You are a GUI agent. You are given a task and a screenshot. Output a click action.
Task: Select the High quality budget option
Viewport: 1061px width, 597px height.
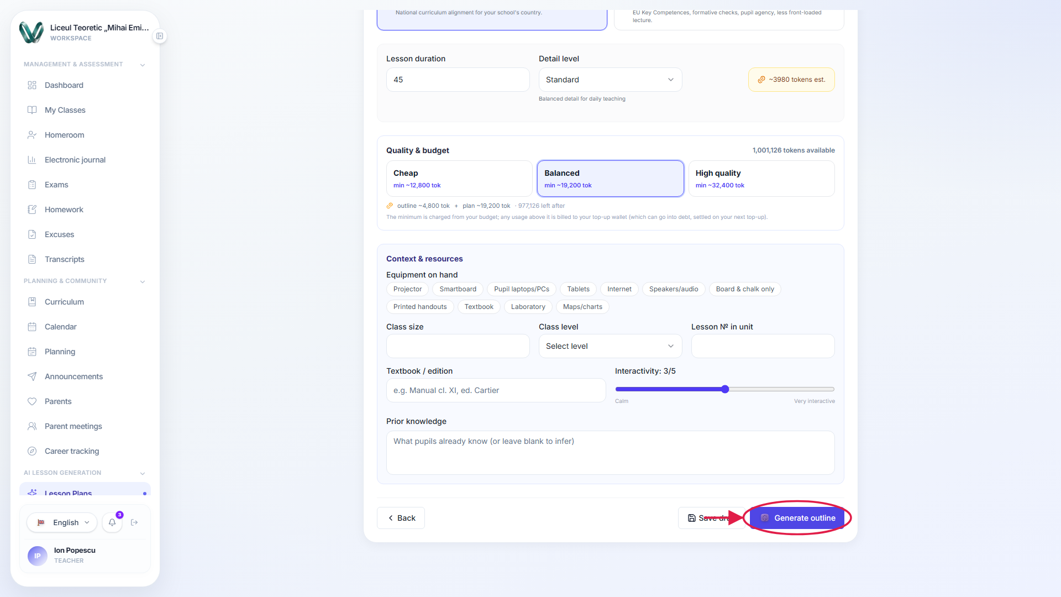[x=761, y=179]
